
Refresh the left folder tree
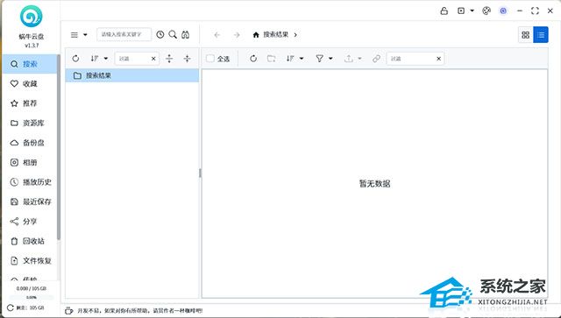click(75, 59)
